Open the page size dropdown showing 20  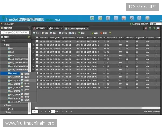click(x=35, y=111)
